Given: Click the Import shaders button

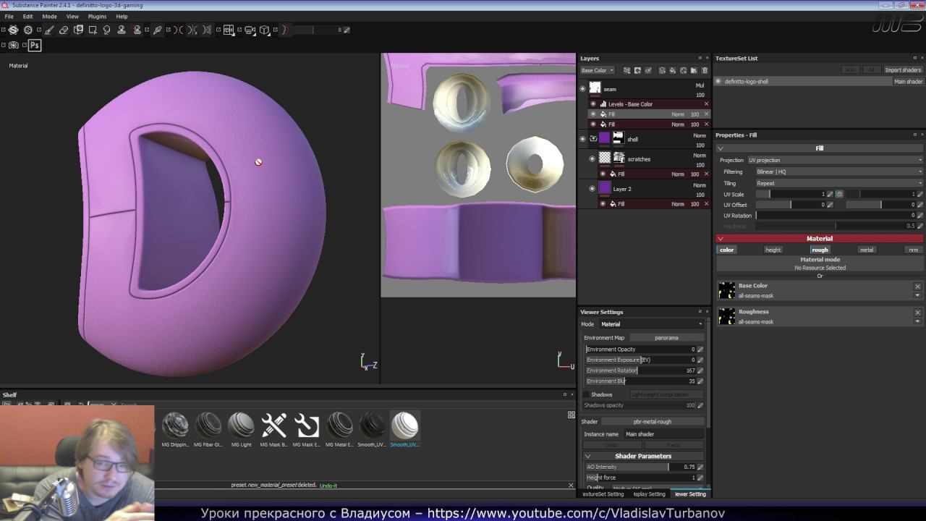Looking at the screenshot, I should pos(902,70).
